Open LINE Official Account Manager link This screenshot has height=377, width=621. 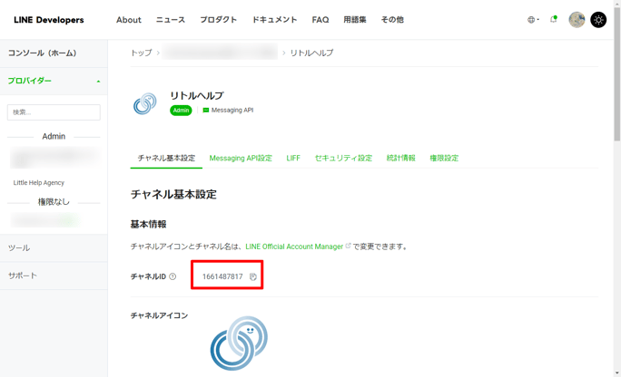[x=294, y=246]
